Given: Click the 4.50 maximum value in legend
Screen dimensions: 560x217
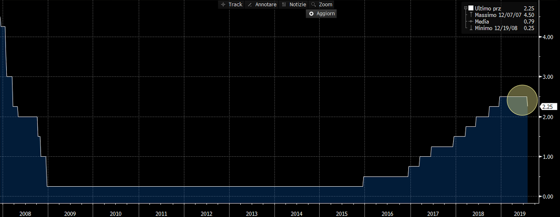Looking at the screenshot, I should [529, 15].
